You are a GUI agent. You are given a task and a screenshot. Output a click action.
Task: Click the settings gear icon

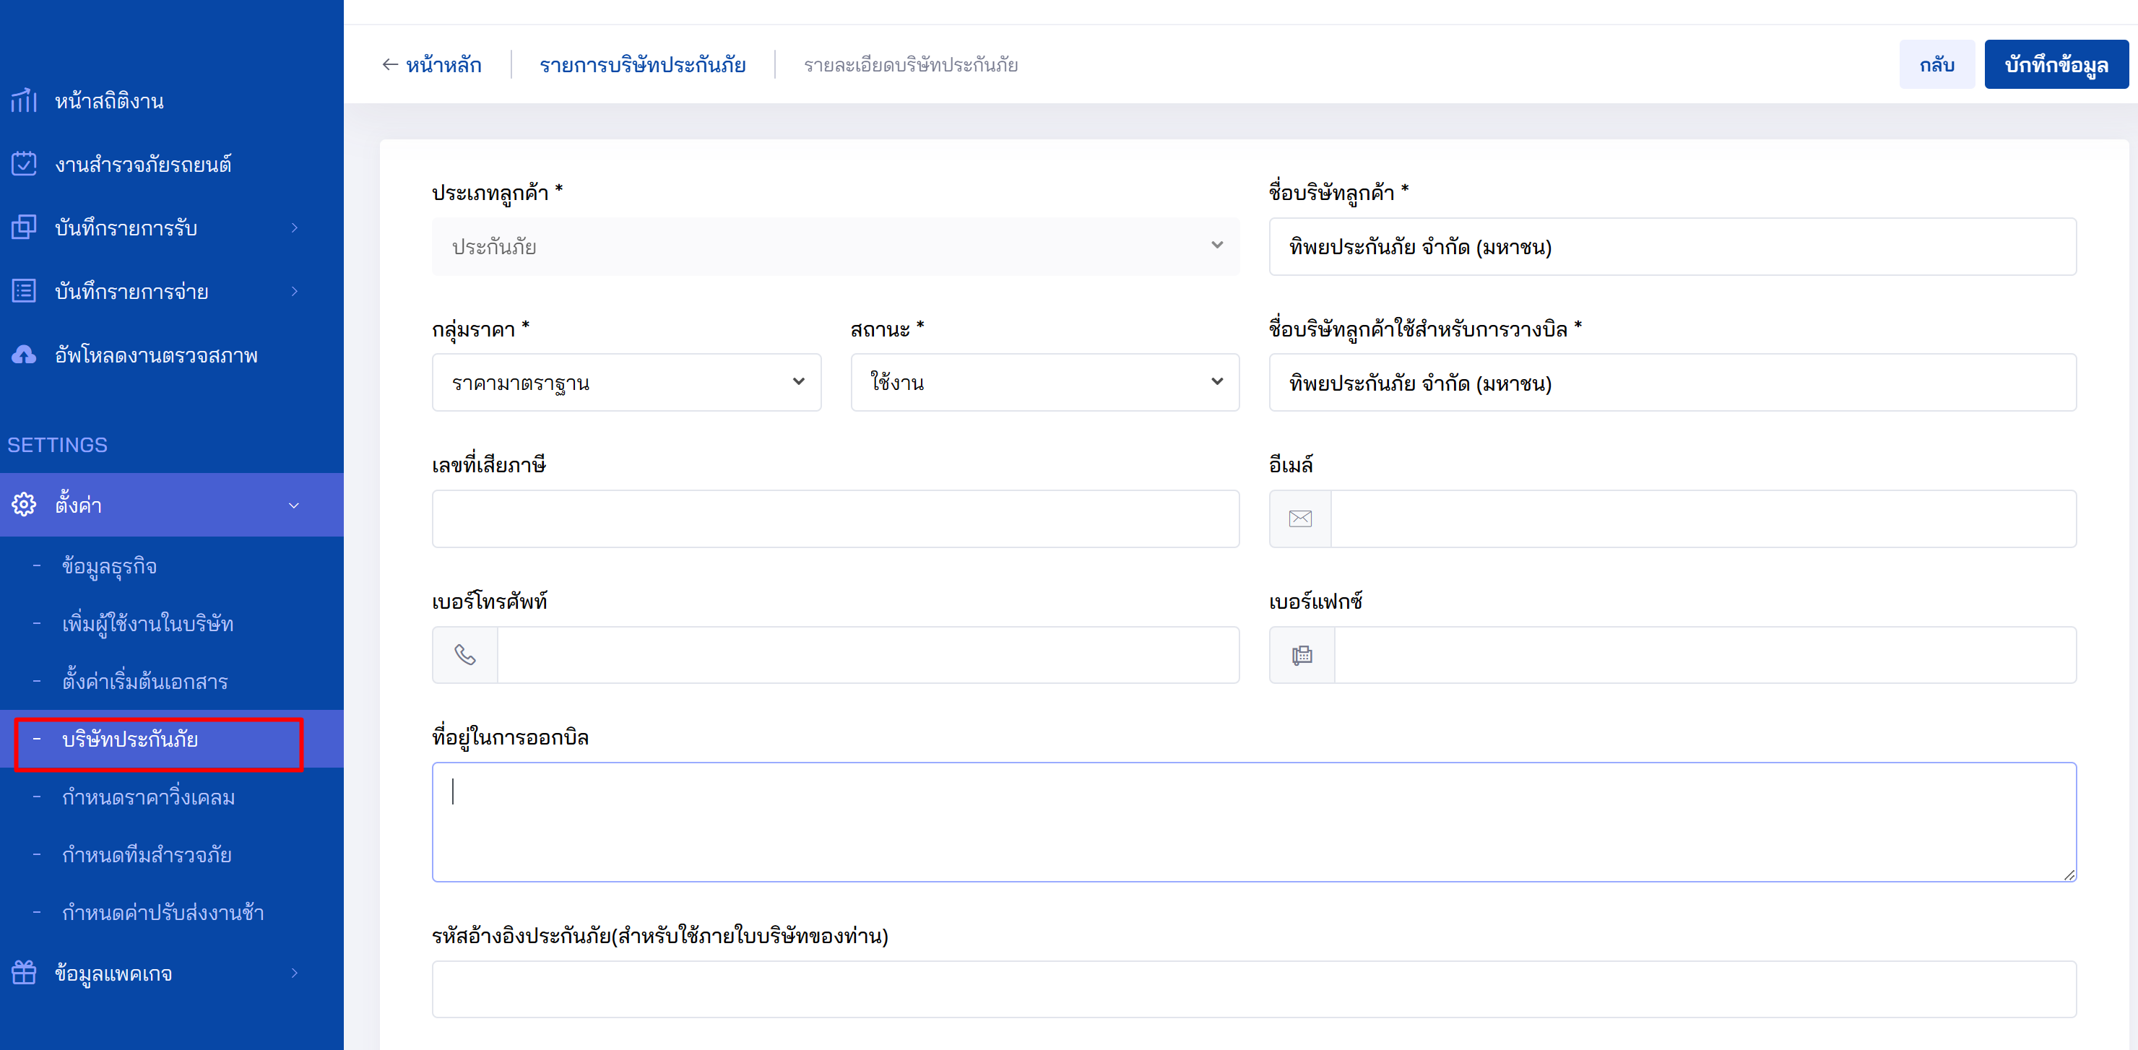(23, 504)
